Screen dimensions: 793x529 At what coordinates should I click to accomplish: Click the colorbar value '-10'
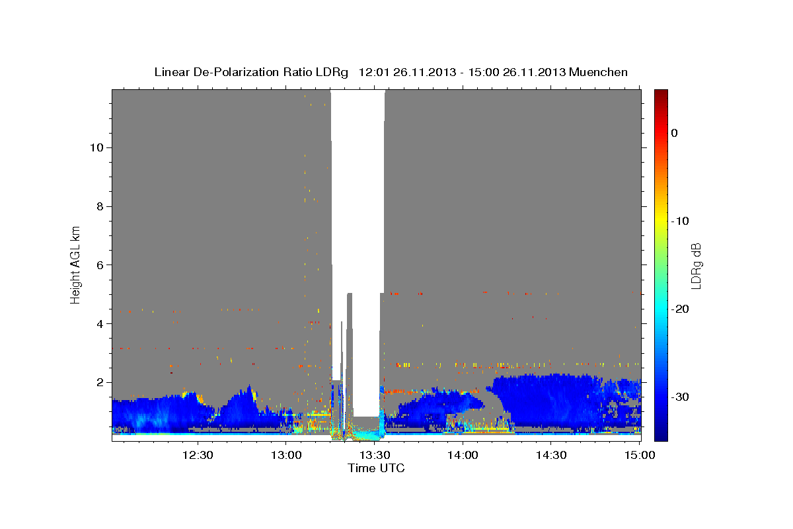681,221
